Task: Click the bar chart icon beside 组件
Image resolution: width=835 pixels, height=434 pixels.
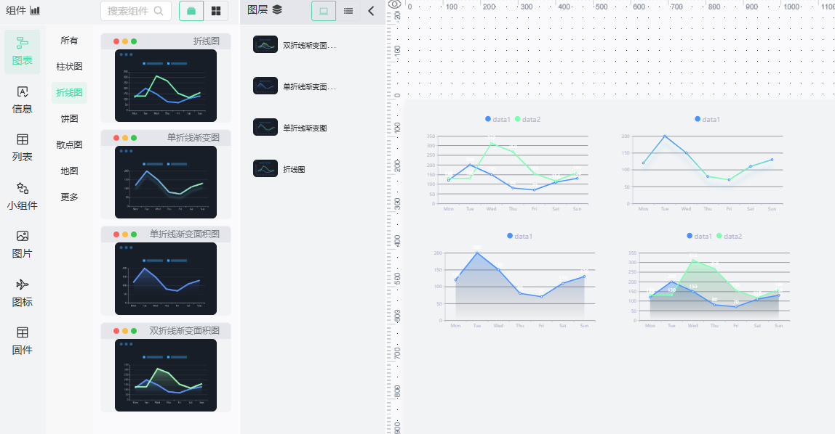Action: pos(35,11)
